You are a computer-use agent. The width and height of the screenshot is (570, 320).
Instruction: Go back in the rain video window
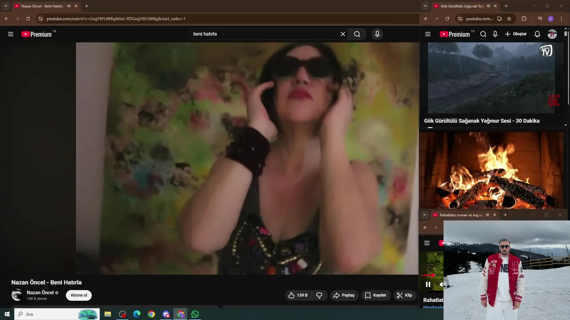point(426,19)
